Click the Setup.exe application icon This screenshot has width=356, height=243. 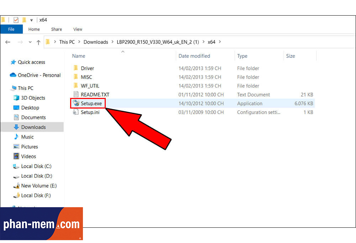click(76, 103)
